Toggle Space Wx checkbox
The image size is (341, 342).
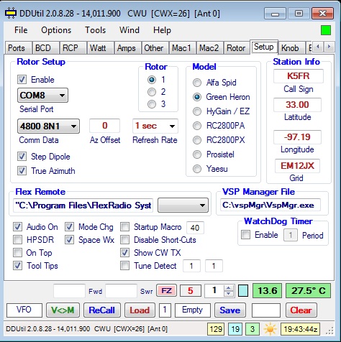[69, 240]
